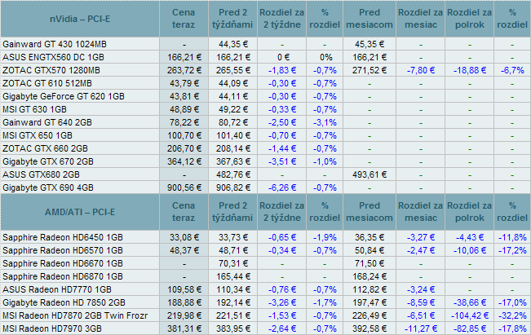531x335 pixels.
Task: Click the 48,89 € price for MSI GT 630
Action: 184,109
